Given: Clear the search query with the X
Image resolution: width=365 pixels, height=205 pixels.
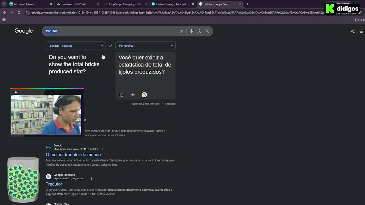Looking at the screenshot, I should [182, 31].
